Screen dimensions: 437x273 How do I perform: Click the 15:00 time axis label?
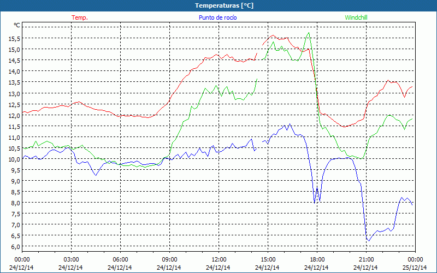point(268,260)
